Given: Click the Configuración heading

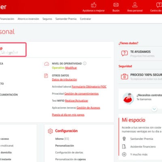Looking at the screenshot, I should click(x=66, y=131).
